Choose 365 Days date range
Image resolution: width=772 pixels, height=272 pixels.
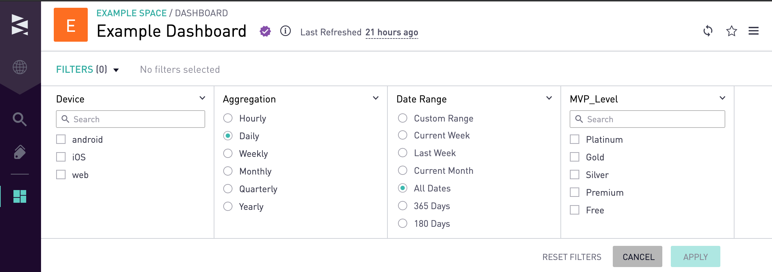pyautogui.click(x=403, y=206)
